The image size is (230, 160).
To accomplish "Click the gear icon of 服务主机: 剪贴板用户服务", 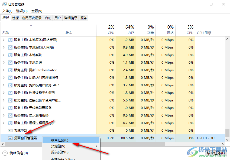I will tap(10, 85).
